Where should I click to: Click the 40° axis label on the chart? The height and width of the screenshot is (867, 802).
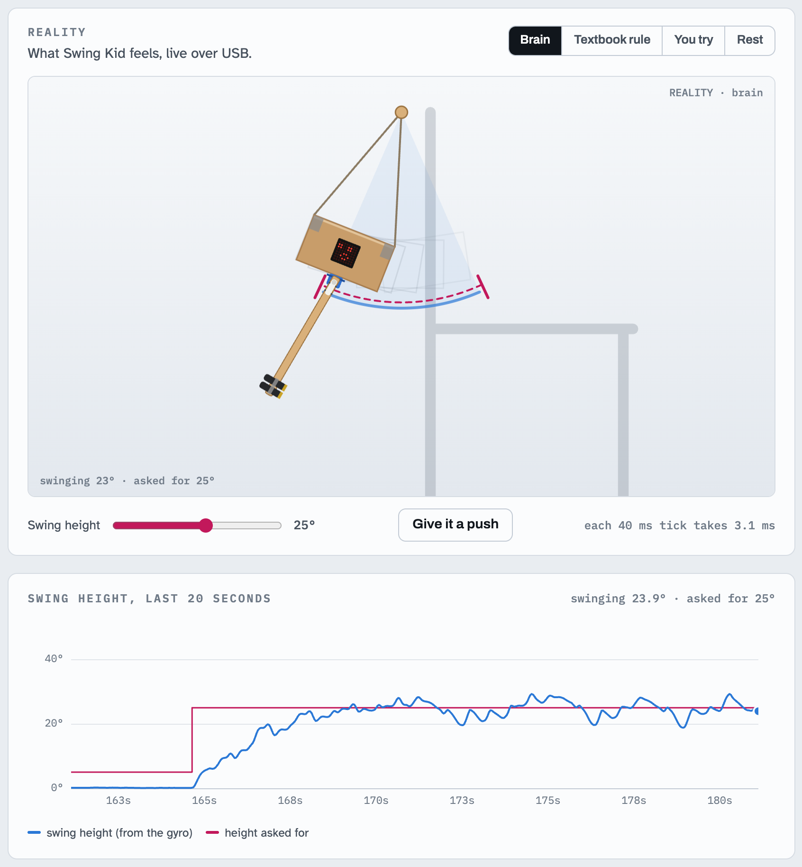pos(54,658)
